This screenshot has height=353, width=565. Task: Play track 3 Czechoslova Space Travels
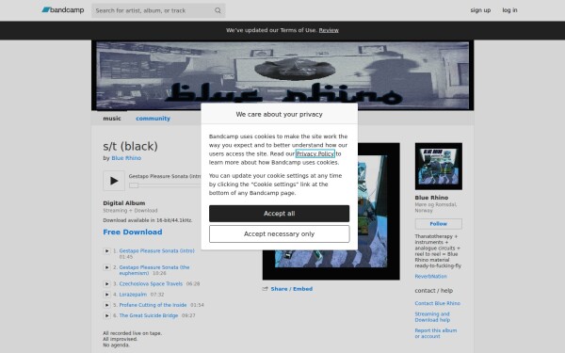click(x=106, y=284)
